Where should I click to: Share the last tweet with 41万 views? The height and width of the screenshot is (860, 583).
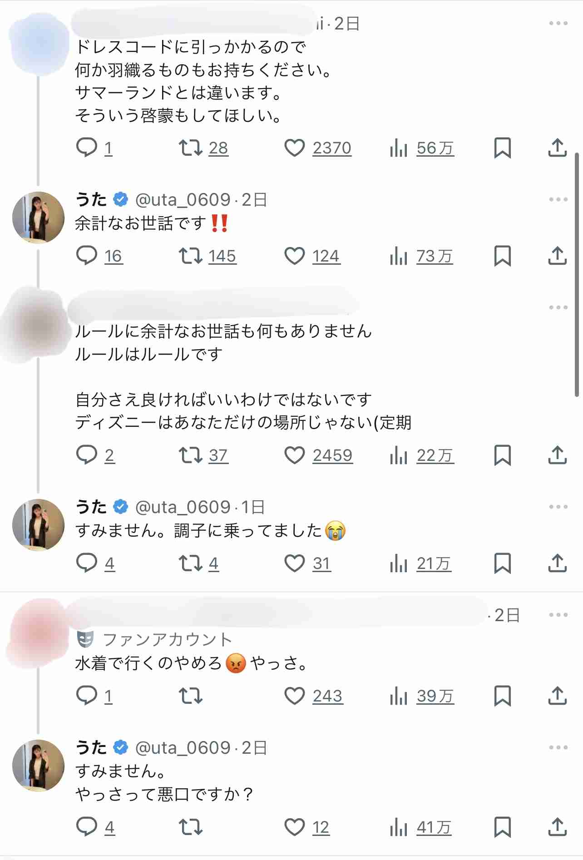tap(557, 827)
